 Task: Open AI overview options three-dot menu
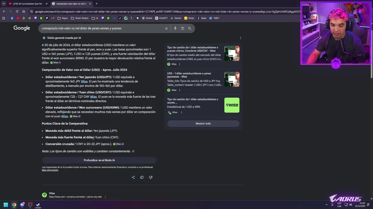pyautogui.click(x=240, y=38)
